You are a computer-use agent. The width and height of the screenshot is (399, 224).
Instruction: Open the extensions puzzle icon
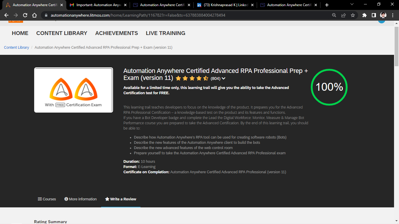click(x=364, y=15)
